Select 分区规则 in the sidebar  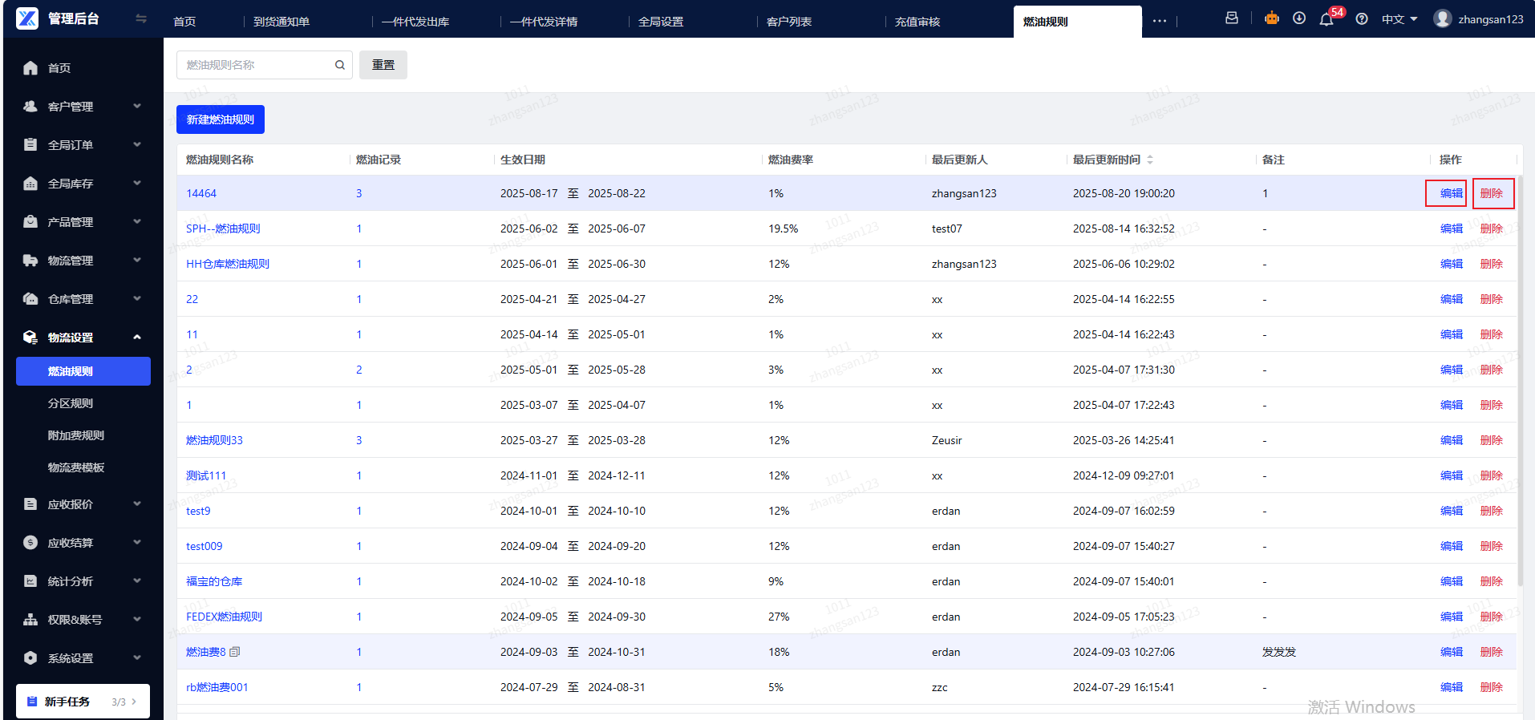(x=71, y=403)
